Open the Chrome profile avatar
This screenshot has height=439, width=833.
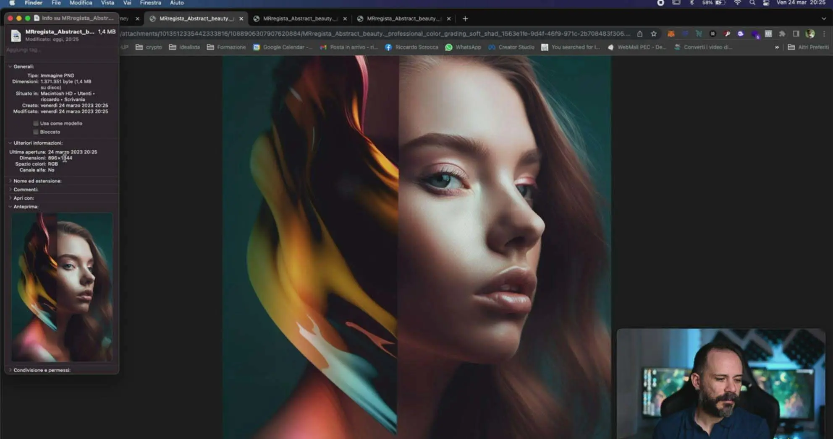pyautogui.click(x=810, y=34)
